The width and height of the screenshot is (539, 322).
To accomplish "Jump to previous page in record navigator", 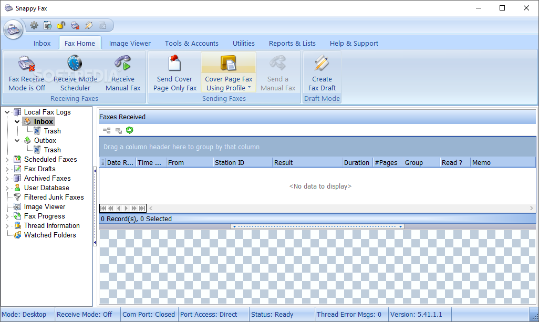I will [111, 208].
